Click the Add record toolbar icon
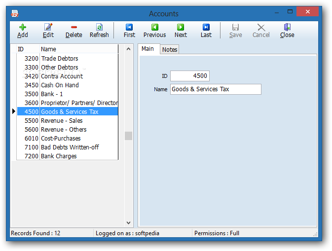 click(x=22, y=27)
